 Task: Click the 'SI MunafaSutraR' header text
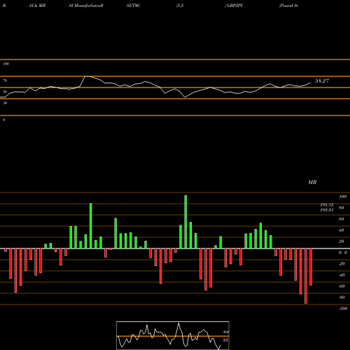[x=86, y=6]
